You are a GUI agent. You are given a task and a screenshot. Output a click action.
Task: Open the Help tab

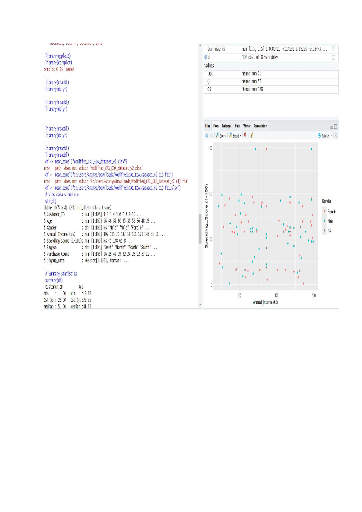coord(237,126)
